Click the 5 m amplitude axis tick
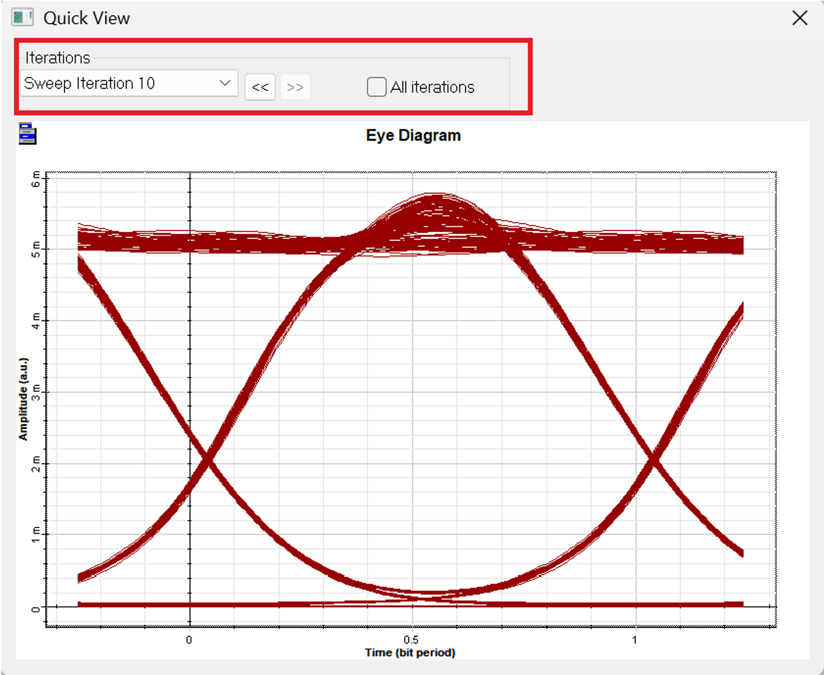Screen dimensions: 824x675 pyautogui.click(x=36, y=249)
